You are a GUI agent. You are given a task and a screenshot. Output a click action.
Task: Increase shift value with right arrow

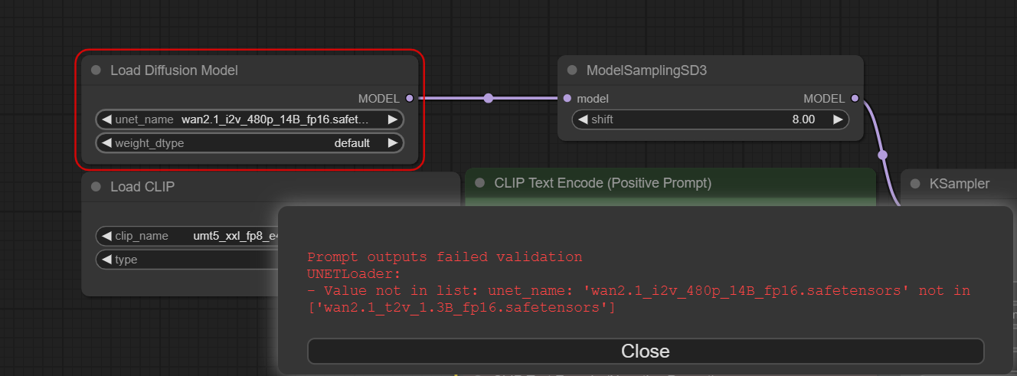838,119
